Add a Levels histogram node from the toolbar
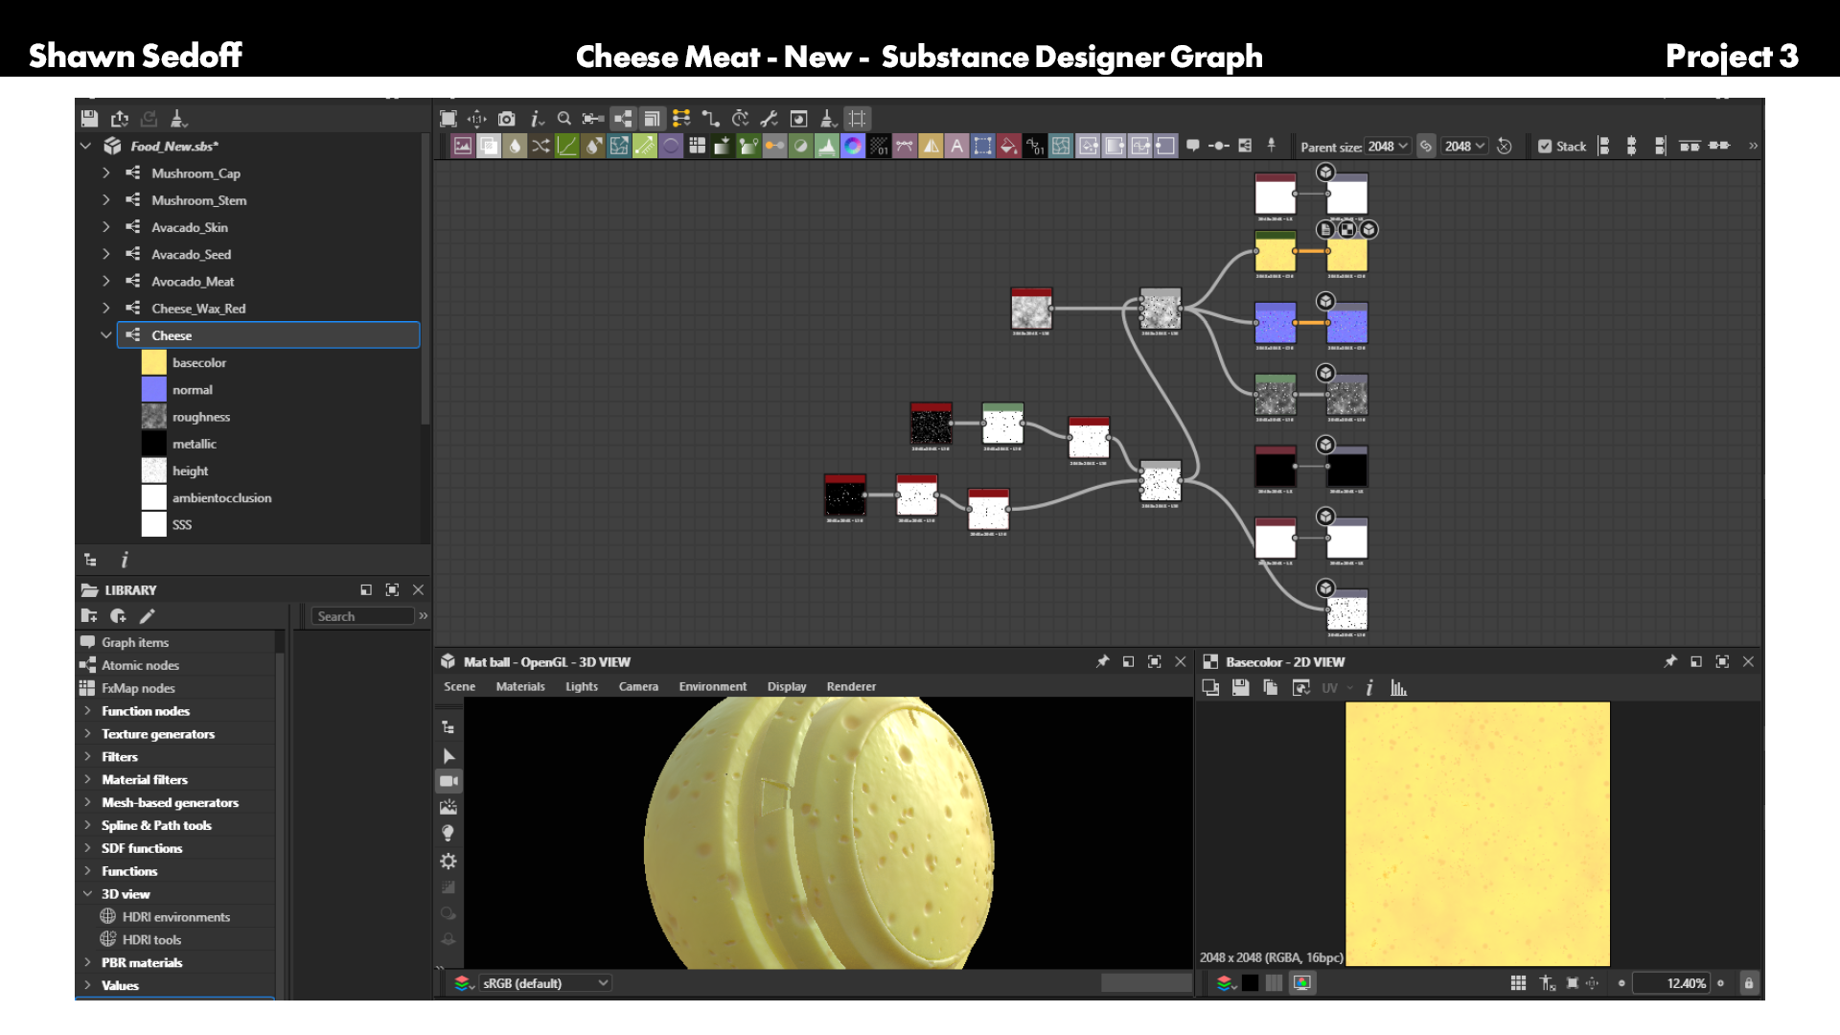Screen dimensions: 1840x1035 (826, 146)
